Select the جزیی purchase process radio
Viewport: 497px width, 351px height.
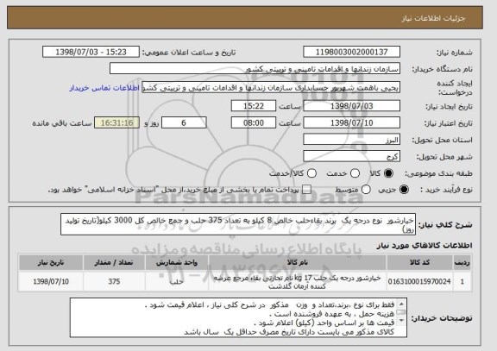[x=404, y=190]
